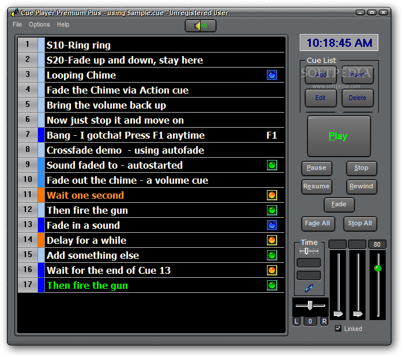Click the Fade button
The width and height of the screenshot is (403, 357).
pyautogui.click(x=339, y=204)
